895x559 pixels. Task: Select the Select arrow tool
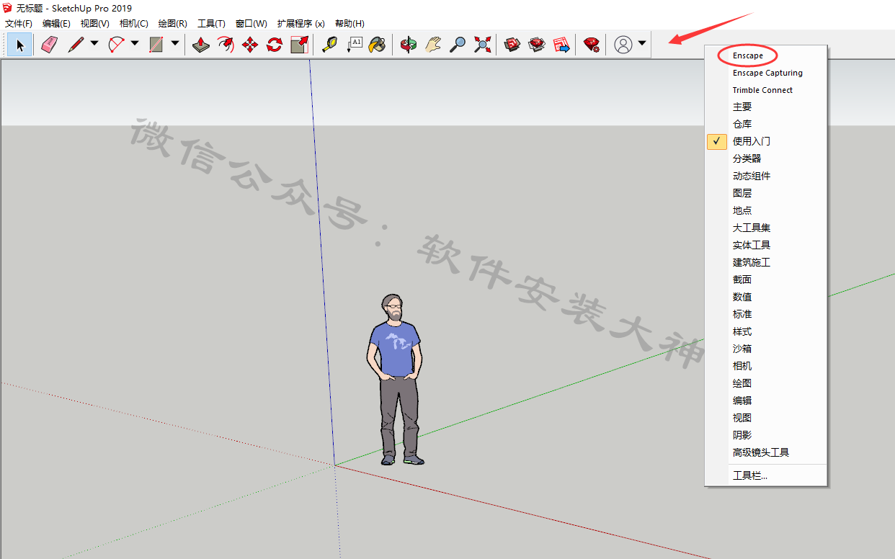tap(20, 45)
